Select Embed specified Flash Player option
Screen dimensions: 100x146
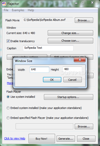[x=8, y=118]
